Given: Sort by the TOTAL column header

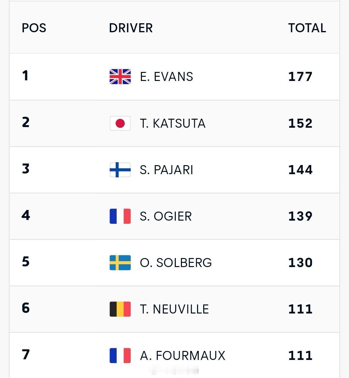Looking at the screenshot, I should tap(307, 28).
